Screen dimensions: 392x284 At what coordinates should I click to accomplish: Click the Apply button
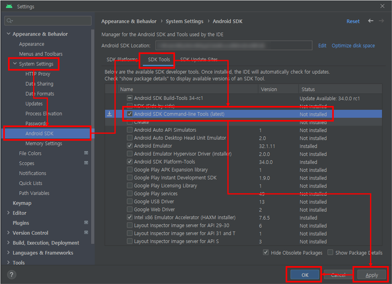pyautogui.click(x=372, y=275)
